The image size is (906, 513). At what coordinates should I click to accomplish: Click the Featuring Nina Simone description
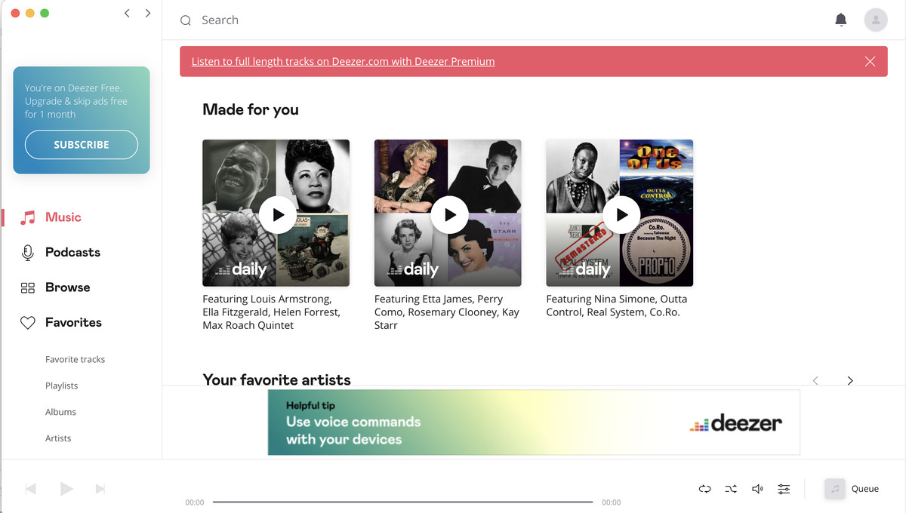617,306
